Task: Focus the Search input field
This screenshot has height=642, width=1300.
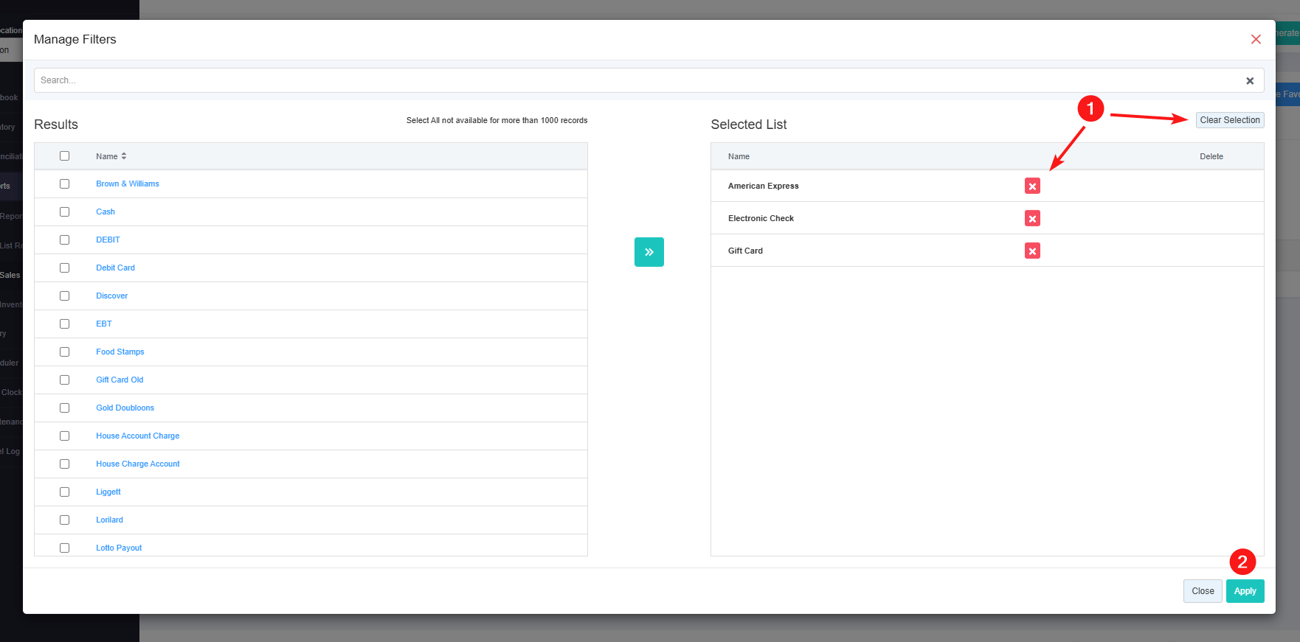Action: [635, 80]
